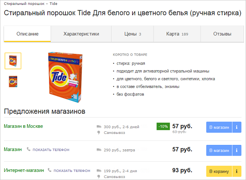This screenshot has height=180, width=246.
Task: Open the Характеристики tab
Action: click(81, 34)
